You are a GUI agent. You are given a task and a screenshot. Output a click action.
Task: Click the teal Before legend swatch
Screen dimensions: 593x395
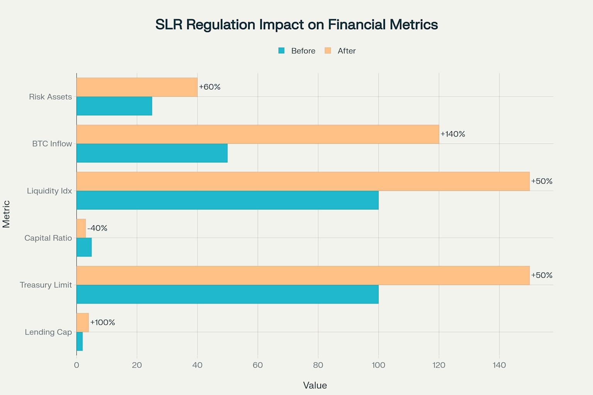click(281, 51)
